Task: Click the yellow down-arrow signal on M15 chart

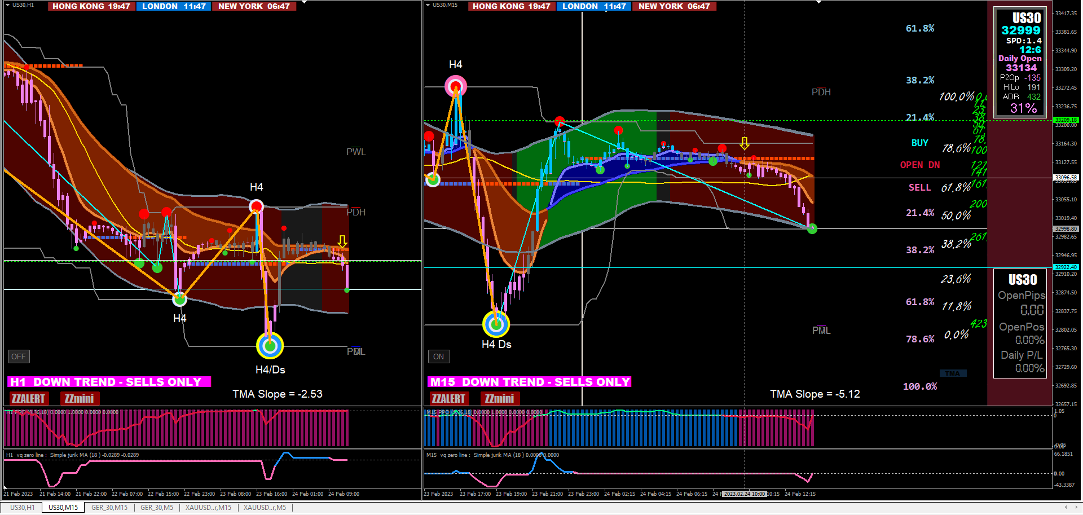Action: (x=745, y=143)
